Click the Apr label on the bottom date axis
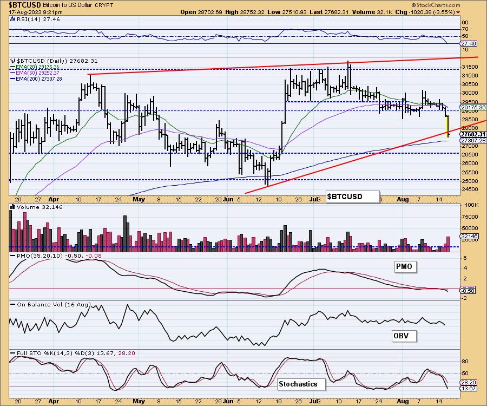Viewport: 487px width, 406px height. 54,401
